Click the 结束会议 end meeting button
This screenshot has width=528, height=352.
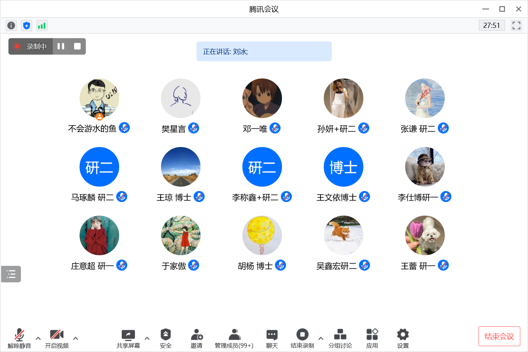[499, 335]
